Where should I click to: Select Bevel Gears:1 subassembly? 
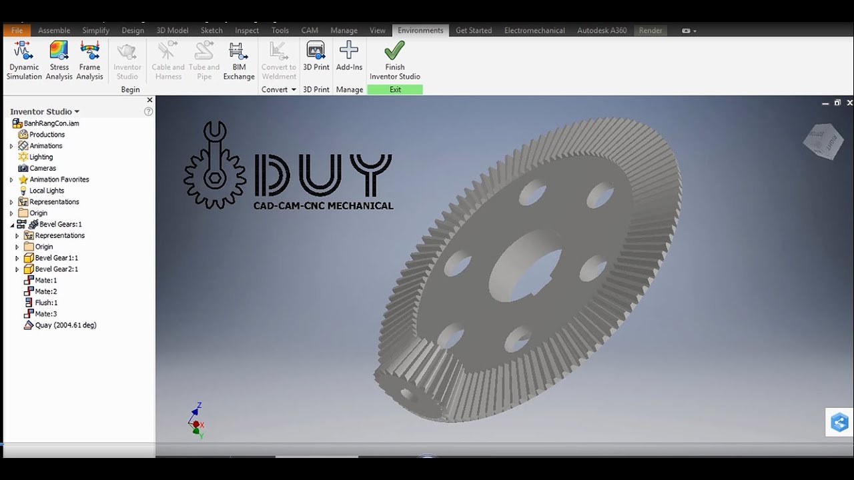(x=49, y=225)
